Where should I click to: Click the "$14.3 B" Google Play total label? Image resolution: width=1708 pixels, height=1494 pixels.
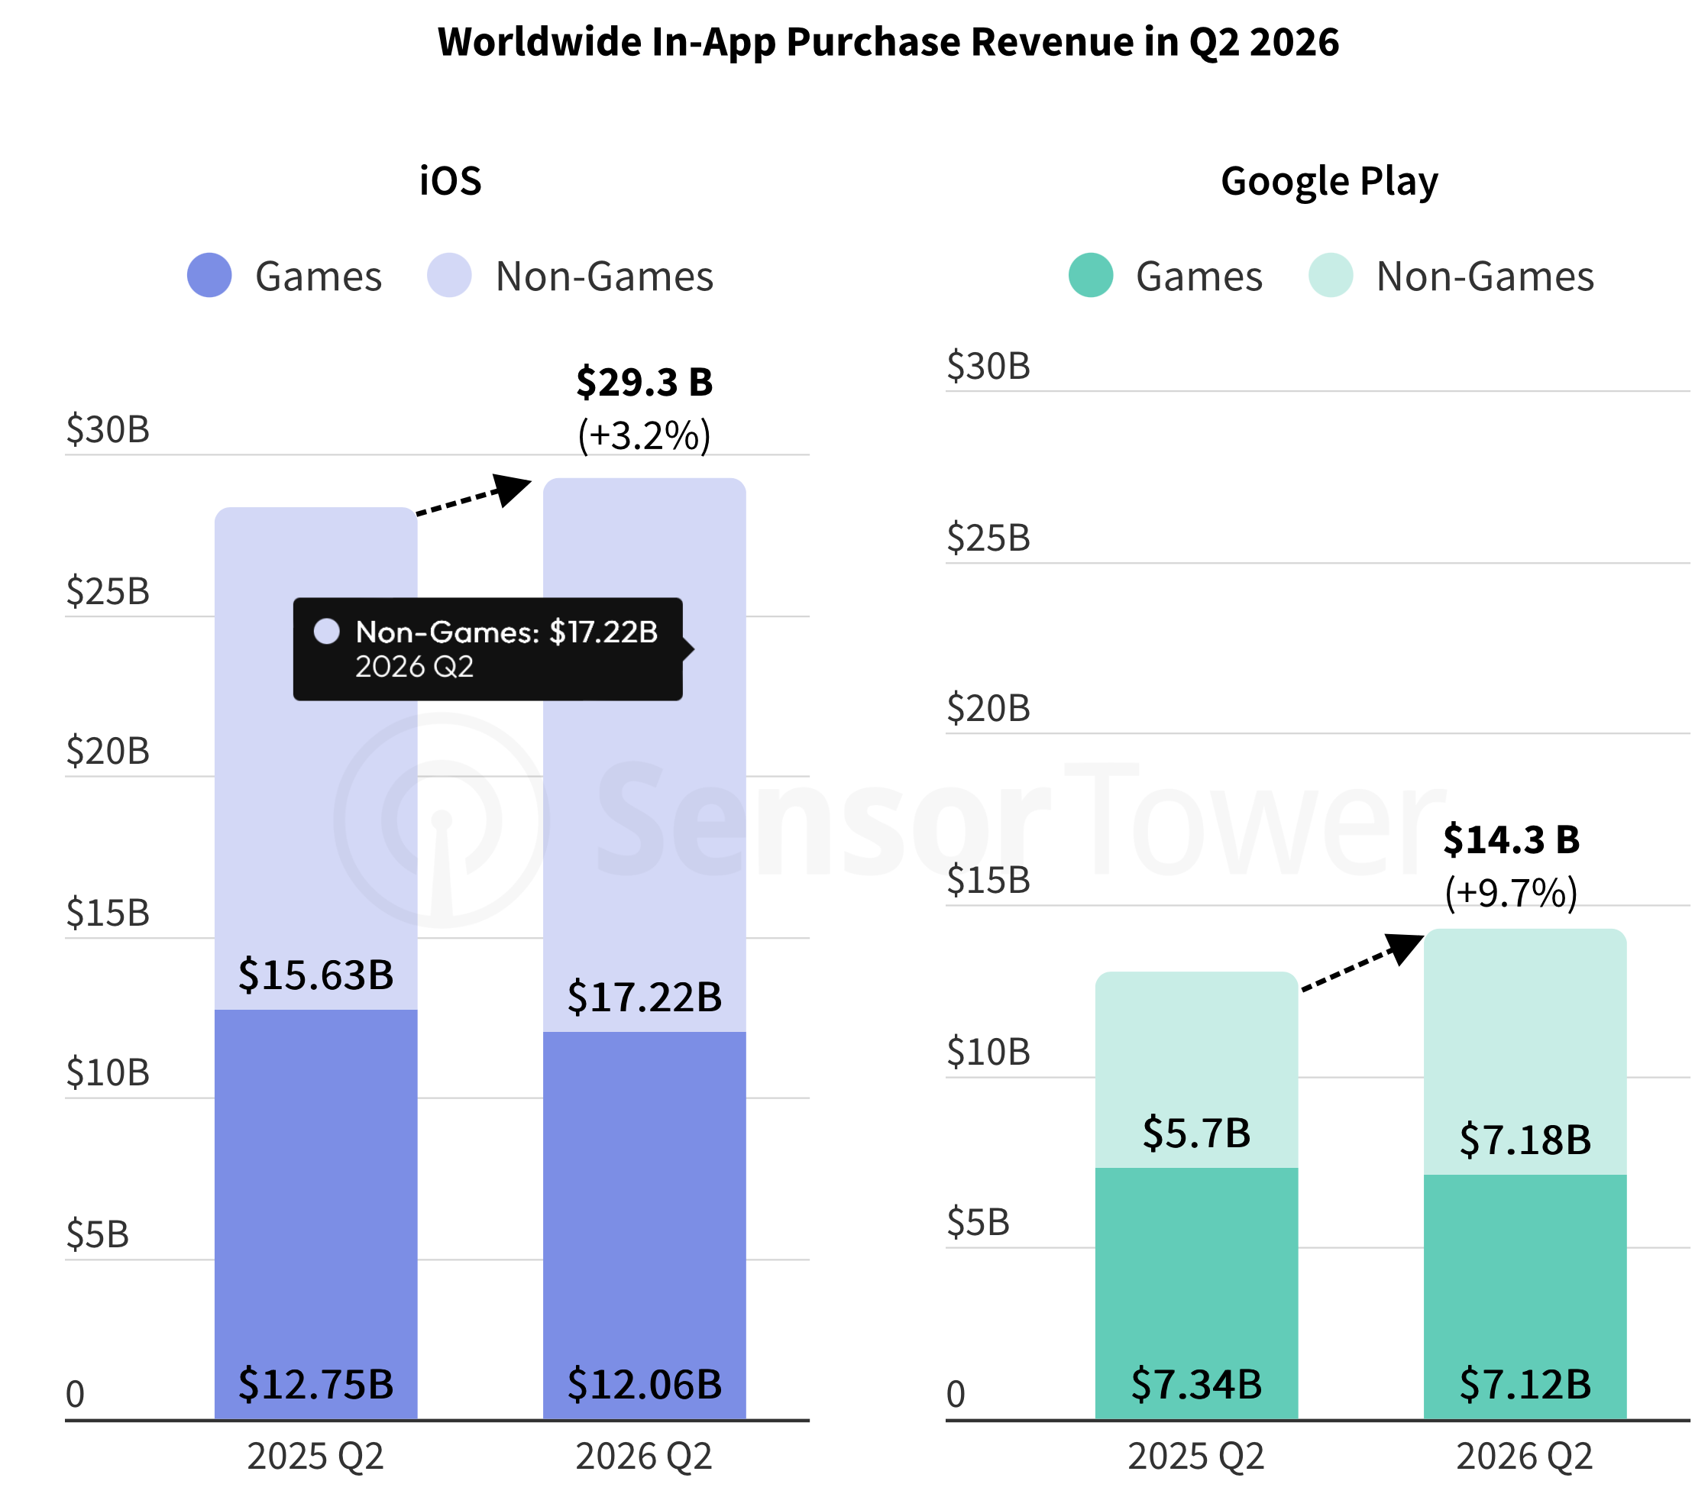[x=1511, y=839]
